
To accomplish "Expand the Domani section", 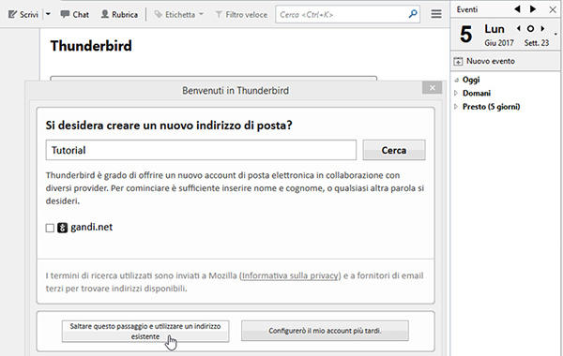I will tap(456, 93).
